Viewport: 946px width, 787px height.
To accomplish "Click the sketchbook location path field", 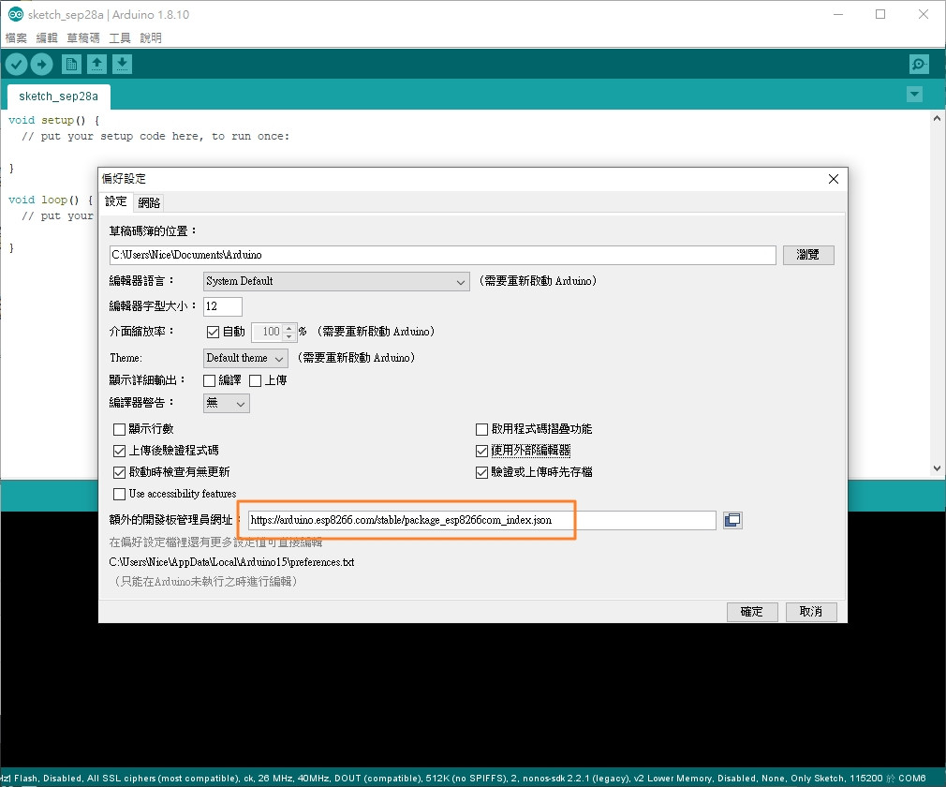I will click(443, 255).
